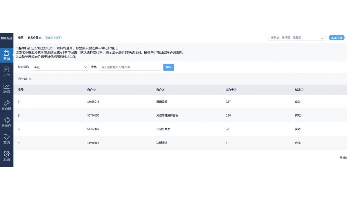Go to 数据 data analytics icon
This screenshot has height=200, width=347.
6,88
